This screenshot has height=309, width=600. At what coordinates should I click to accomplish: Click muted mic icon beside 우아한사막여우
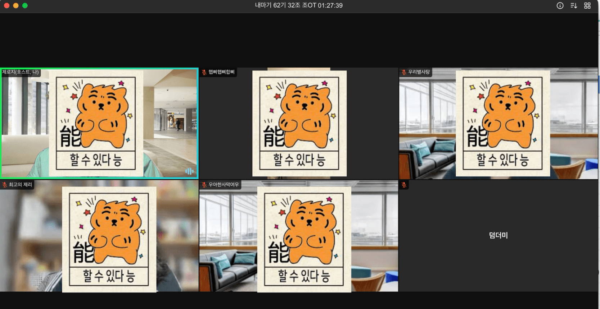(x=204, y=185)
